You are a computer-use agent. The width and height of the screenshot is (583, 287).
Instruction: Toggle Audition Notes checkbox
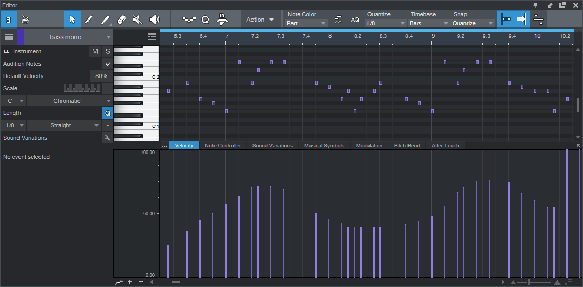(x=108, y=64)
